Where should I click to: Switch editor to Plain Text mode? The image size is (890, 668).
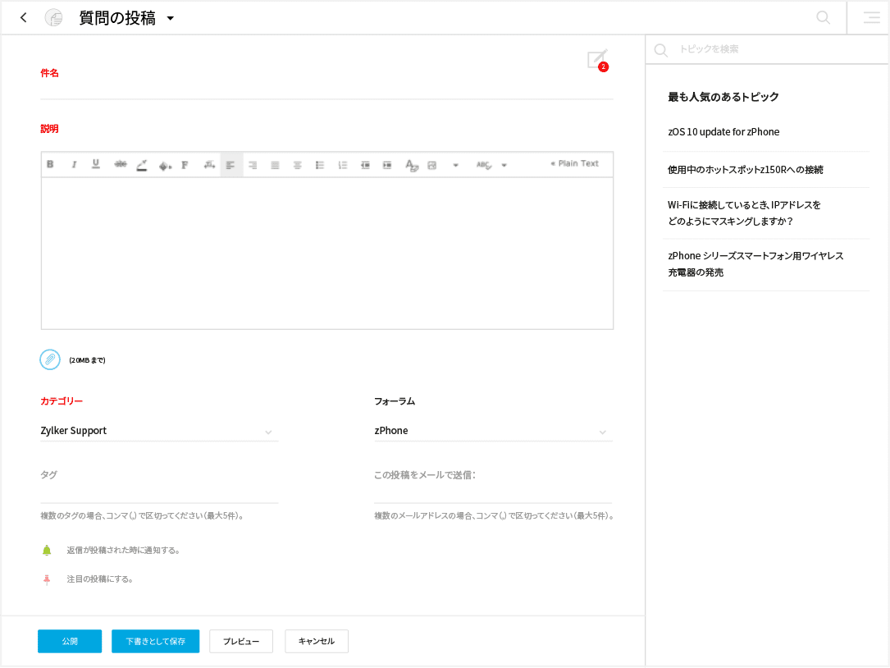tap(574, 164)
